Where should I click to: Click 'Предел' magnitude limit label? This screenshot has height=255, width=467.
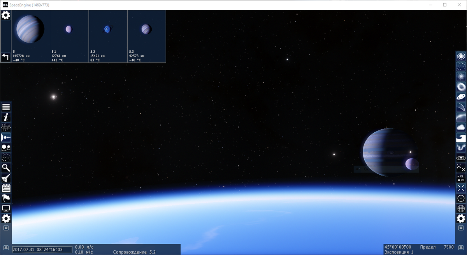[428, 247]
